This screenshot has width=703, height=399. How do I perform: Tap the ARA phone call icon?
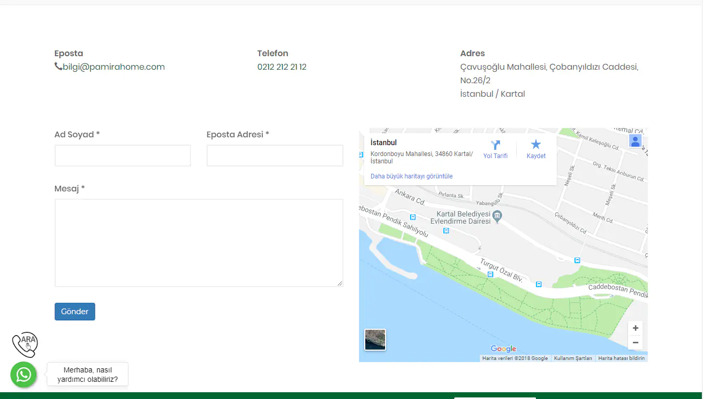tap(25, 344)
